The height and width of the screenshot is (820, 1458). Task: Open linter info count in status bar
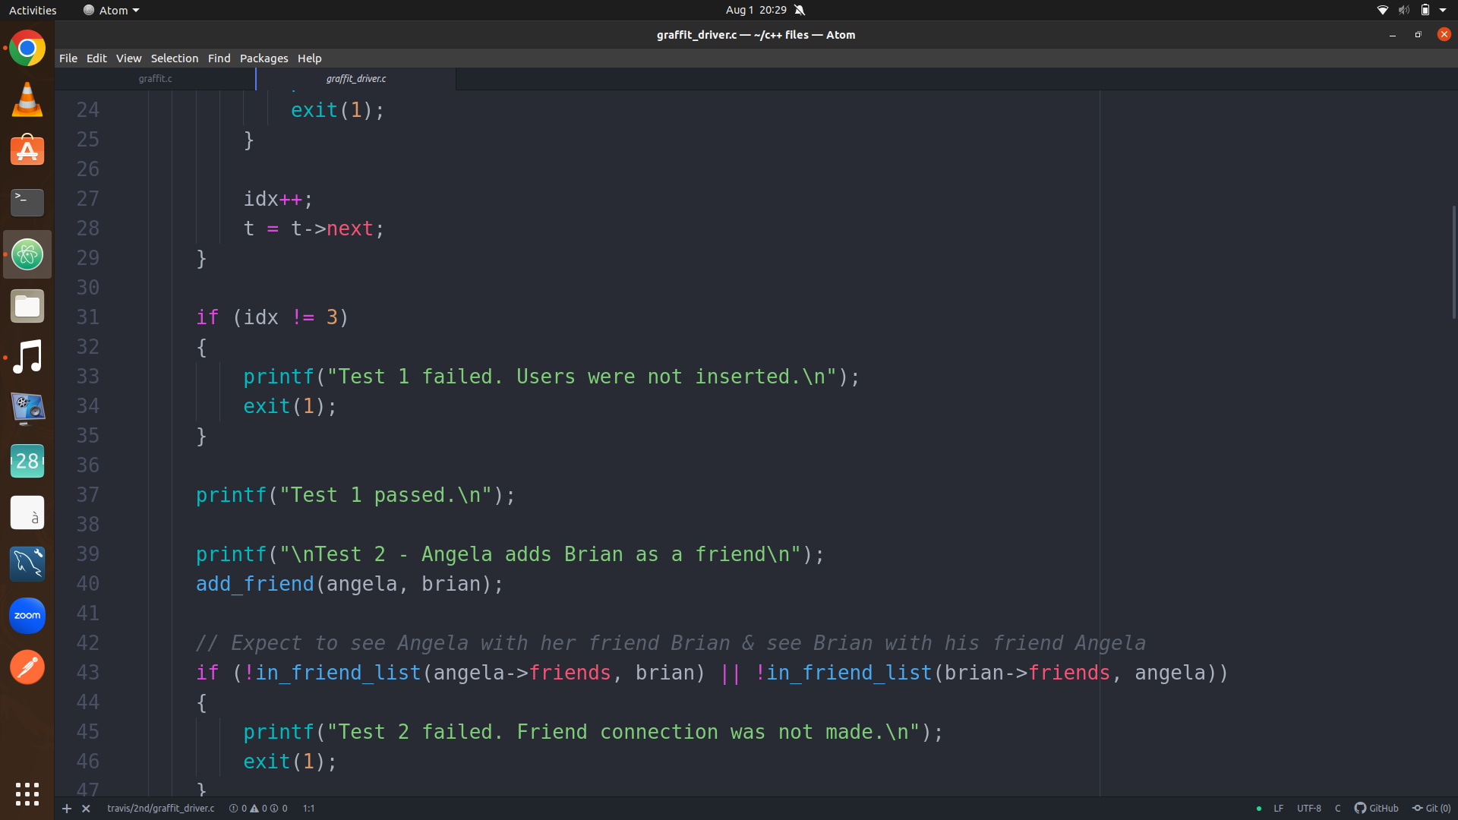(x=279, y=809)
